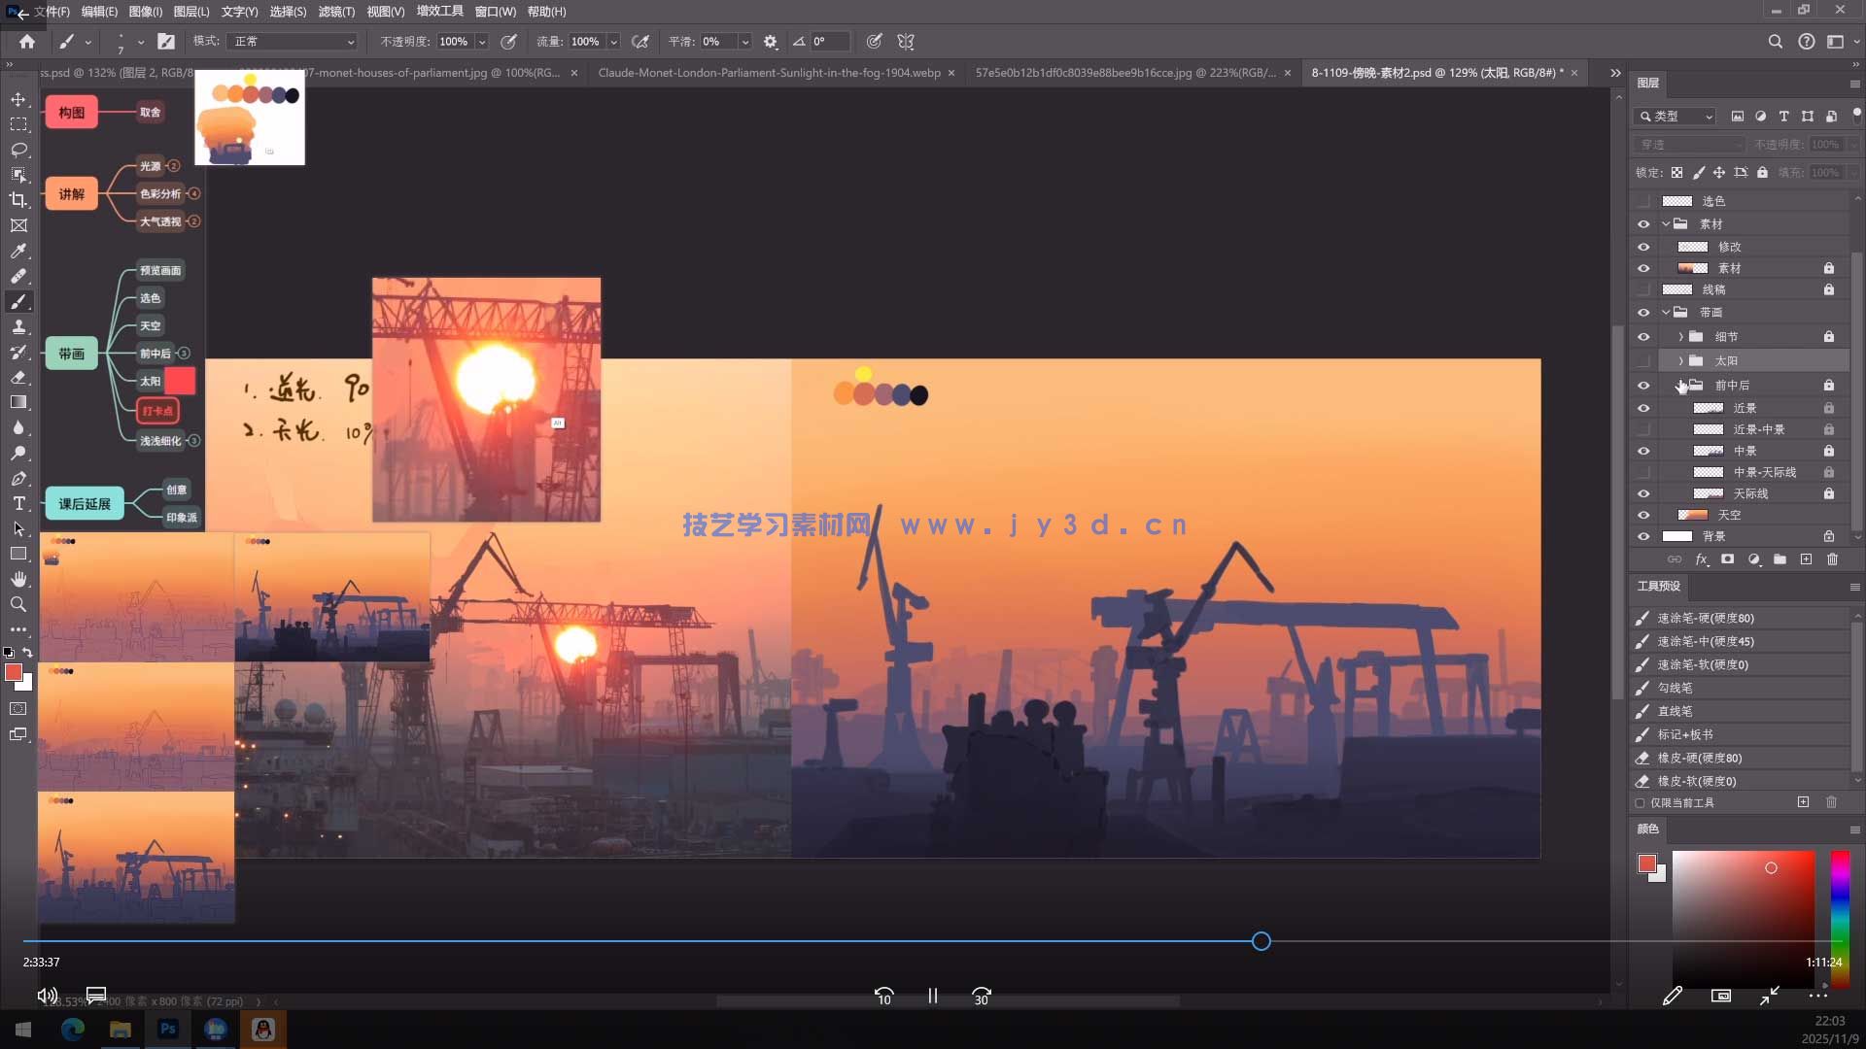Select the Type tool
1866x1049 pixels.
[x=18, y=503]
